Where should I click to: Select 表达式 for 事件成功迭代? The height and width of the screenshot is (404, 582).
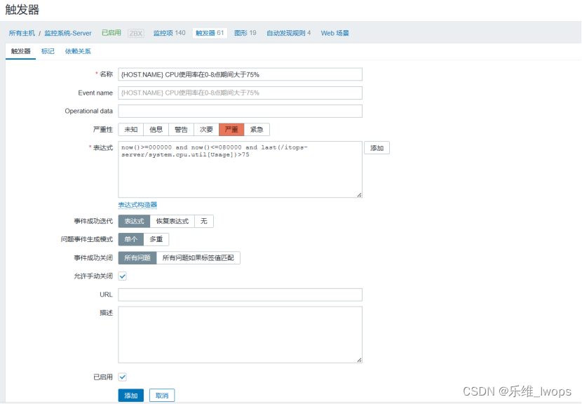pos(135,221)
